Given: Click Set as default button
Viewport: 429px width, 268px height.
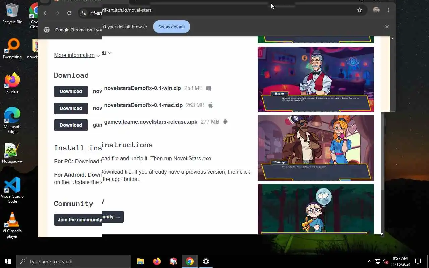Looking at the screenshot, I should pos(172,27).
